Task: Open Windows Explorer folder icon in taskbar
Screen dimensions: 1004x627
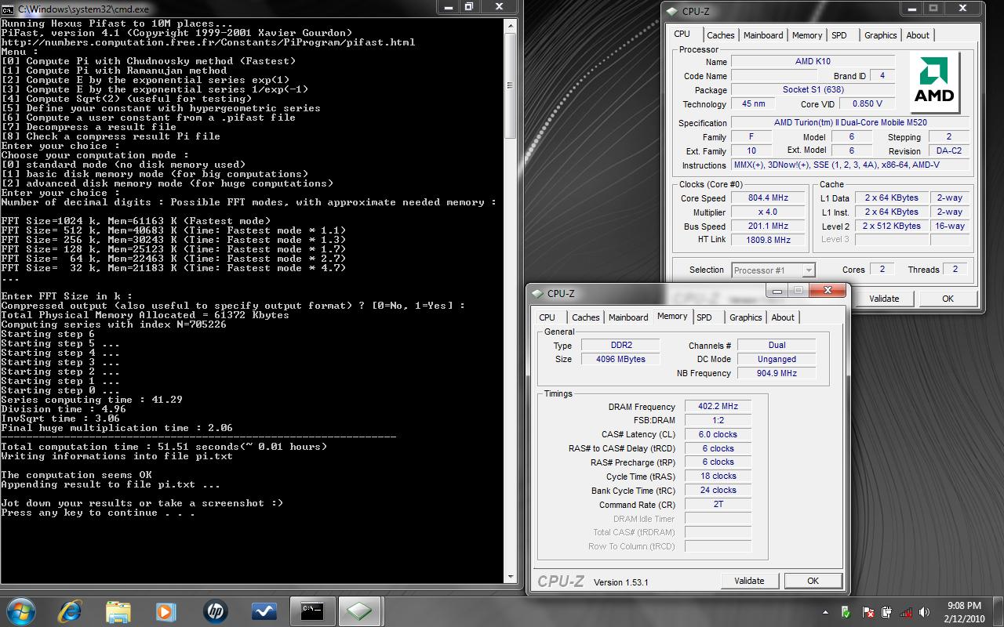Action: pyautogui.click(x=118, y=611)
